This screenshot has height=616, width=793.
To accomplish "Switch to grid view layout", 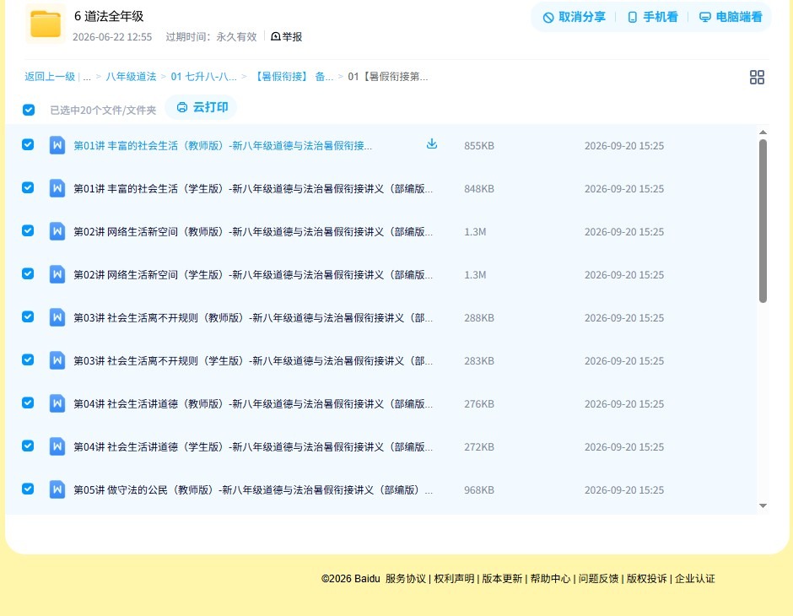I will coord(757,77).
